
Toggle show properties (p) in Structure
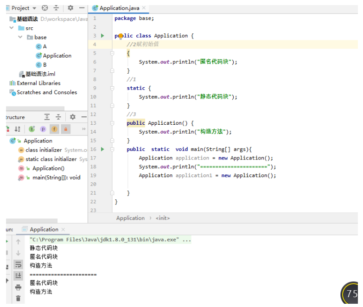click(43, 129)
